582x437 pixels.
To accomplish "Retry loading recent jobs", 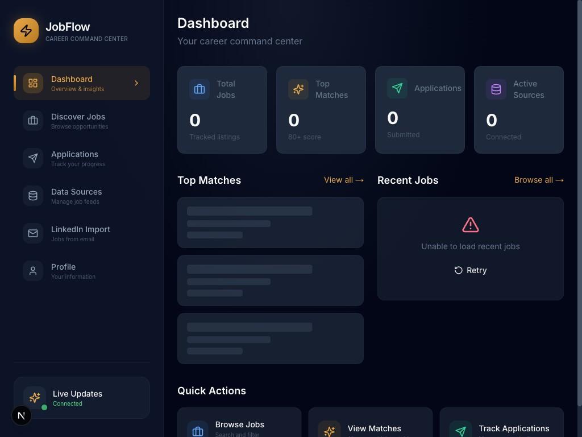I will [x=470, y=270].
